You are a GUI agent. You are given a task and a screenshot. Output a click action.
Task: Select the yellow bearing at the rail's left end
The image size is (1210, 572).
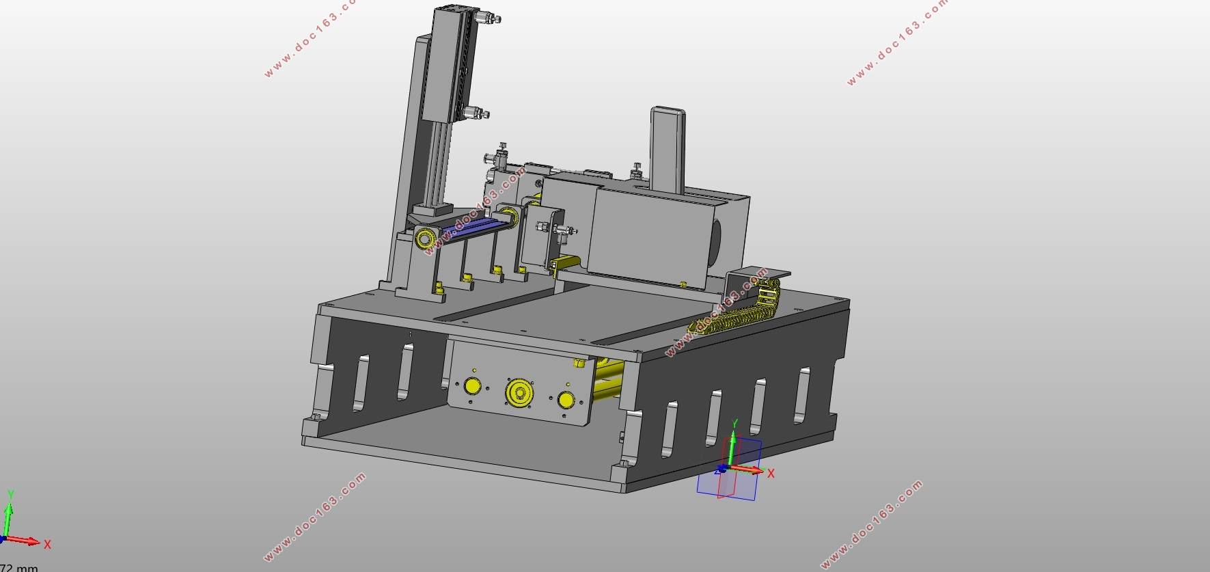[x=426, y=238]
